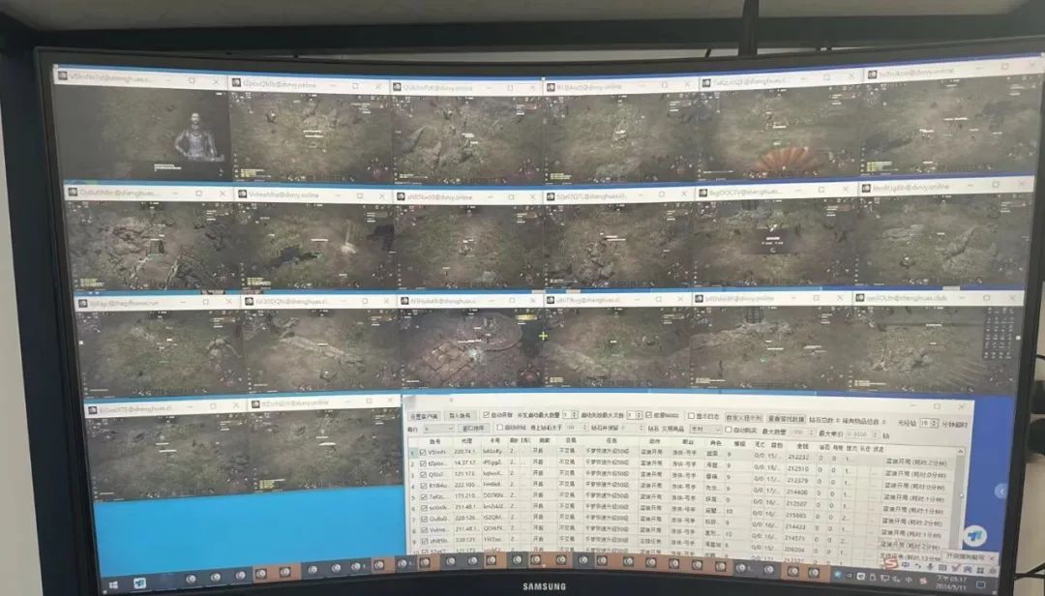Viewport: 1045px width, 596px height.
Task: Click the game icon in the tZpoxQMb window title
Action: [x=236, y=83]
